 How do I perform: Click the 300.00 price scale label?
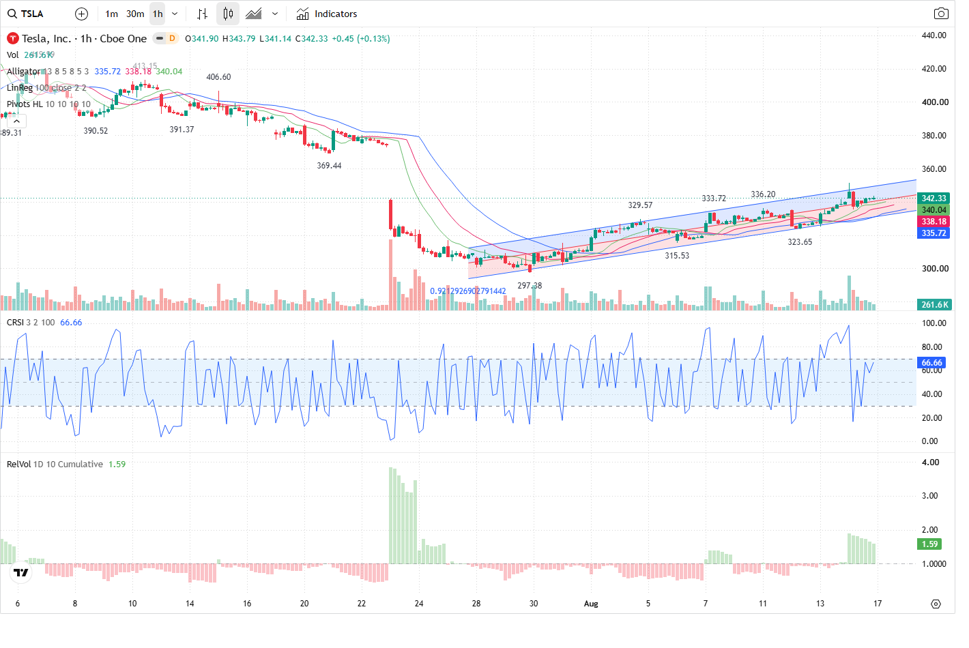(935, 269)
